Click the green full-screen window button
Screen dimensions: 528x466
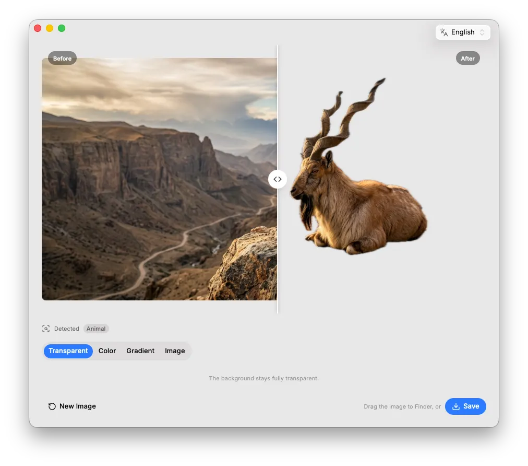(62, 28)
